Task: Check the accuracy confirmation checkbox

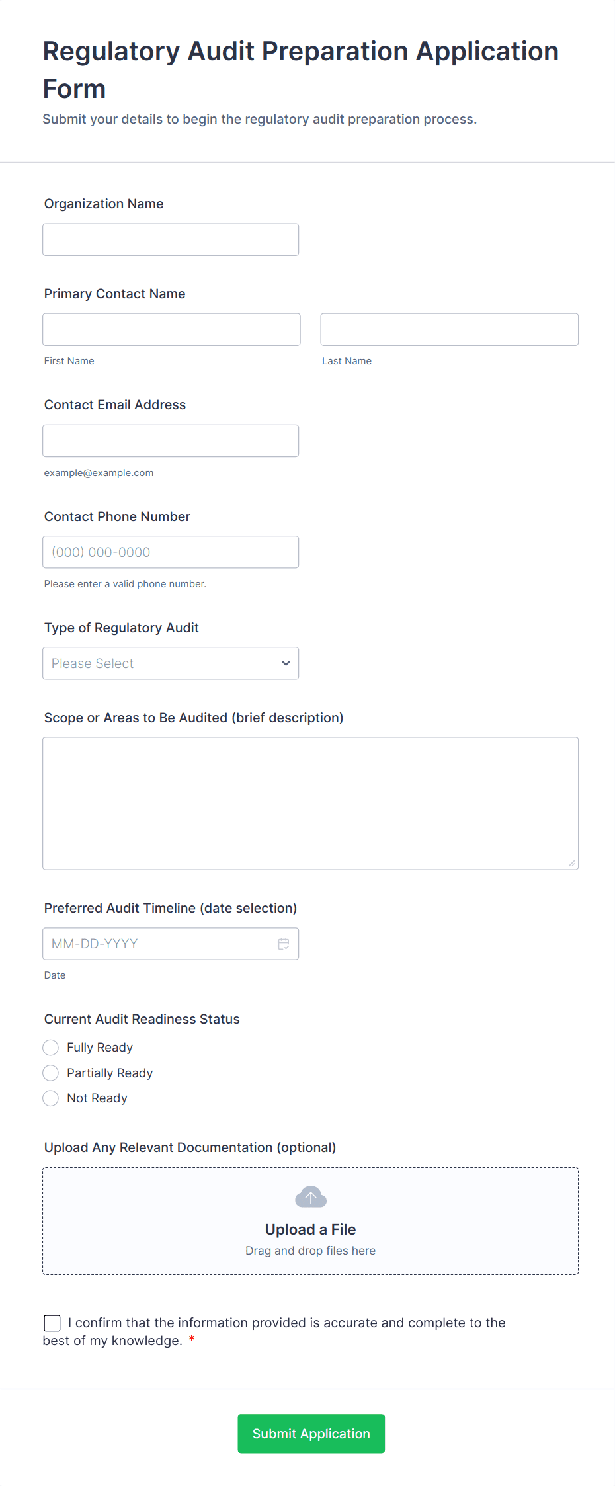Action: [52, 1323]
